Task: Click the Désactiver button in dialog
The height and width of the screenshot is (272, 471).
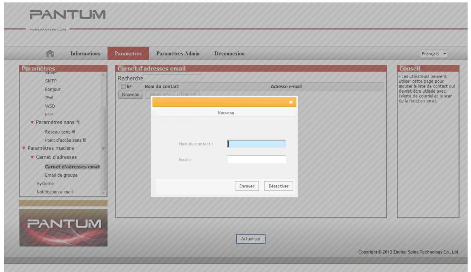Action: [278, 187]
